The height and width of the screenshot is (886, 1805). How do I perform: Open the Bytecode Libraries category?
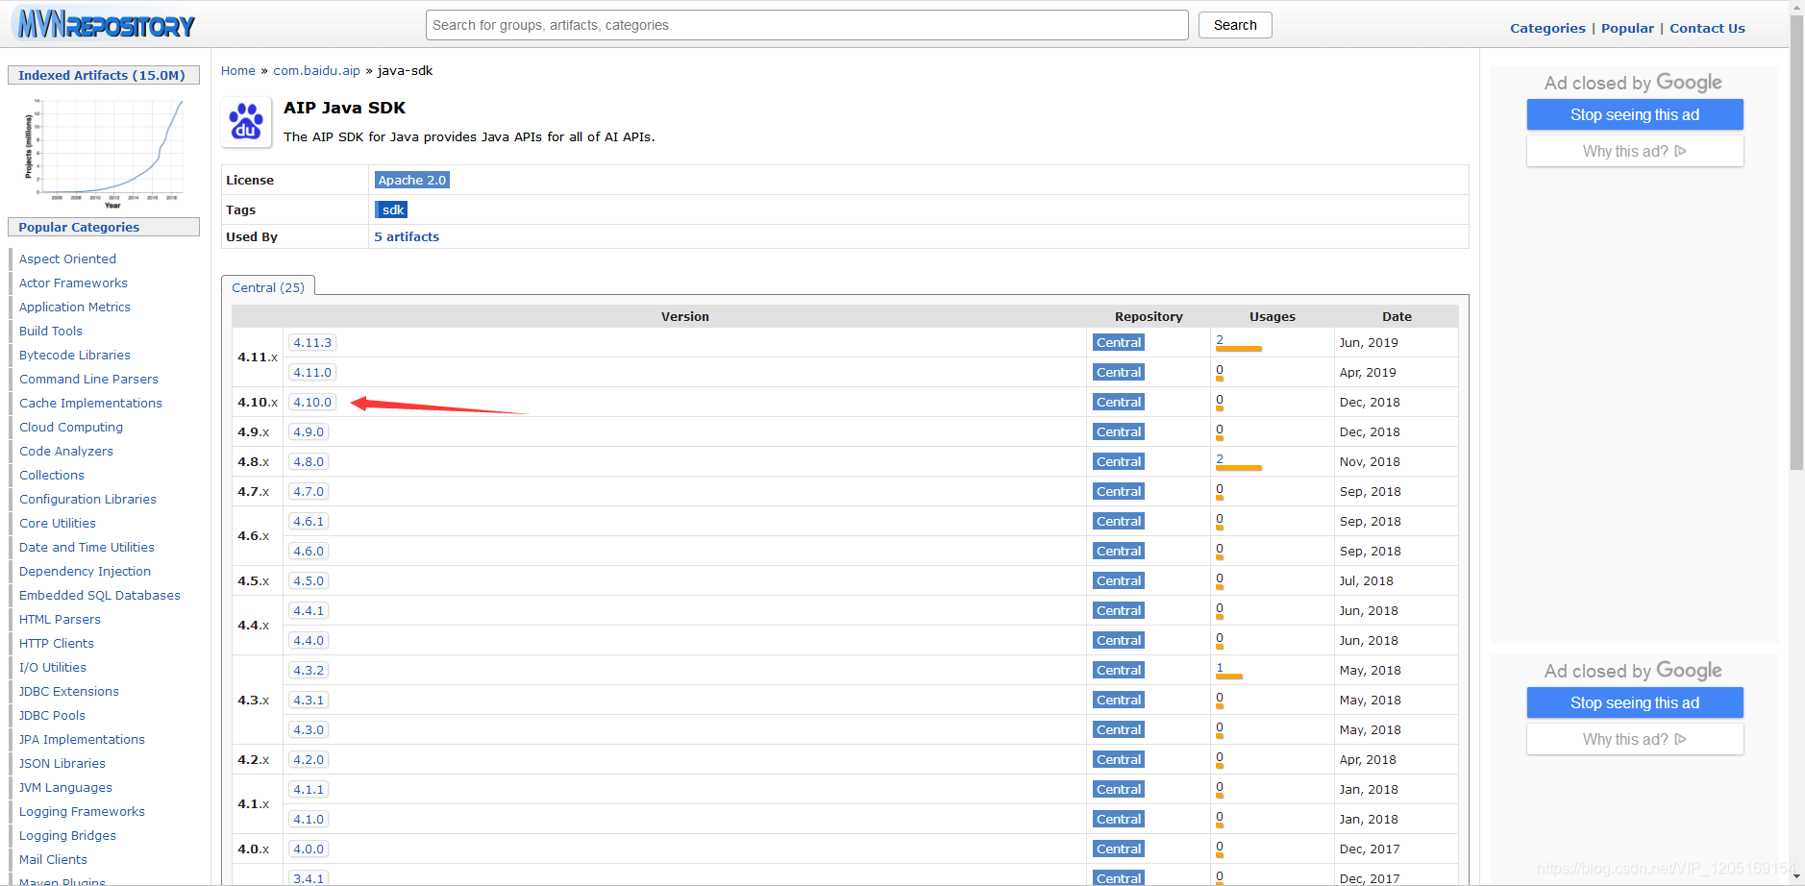coord(75,355)
